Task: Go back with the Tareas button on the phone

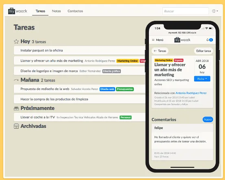Action: coord(160,51)
